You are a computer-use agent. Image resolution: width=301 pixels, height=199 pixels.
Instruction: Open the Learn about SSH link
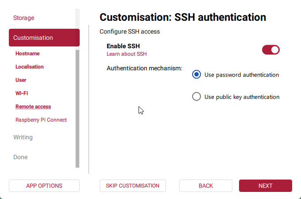127,54
